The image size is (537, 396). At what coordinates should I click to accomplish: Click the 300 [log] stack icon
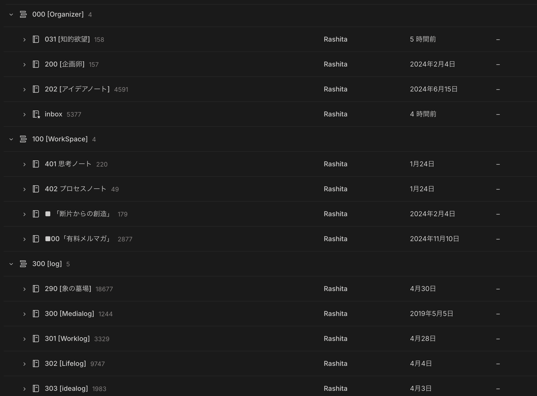pyautogui.click(x=23, y=264)
